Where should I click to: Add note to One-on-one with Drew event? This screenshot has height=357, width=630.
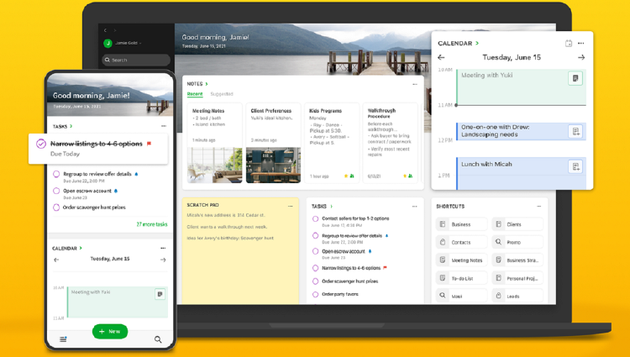(575, 132)
